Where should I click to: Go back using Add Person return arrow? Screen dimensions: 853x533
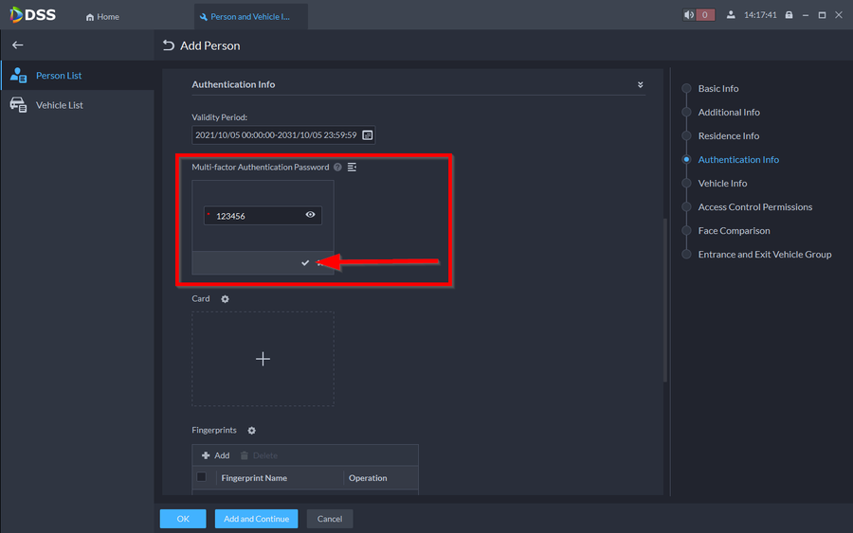(169, 45)
